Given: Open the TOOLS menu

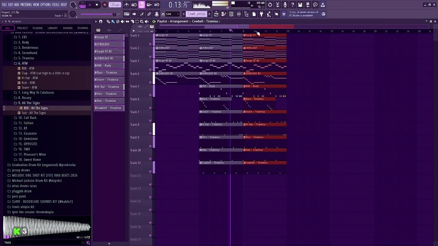Looking at the screenshot, I should pos(56,5).
